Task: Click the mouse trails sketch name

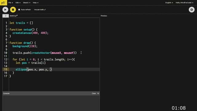Action: coord(39,10)
